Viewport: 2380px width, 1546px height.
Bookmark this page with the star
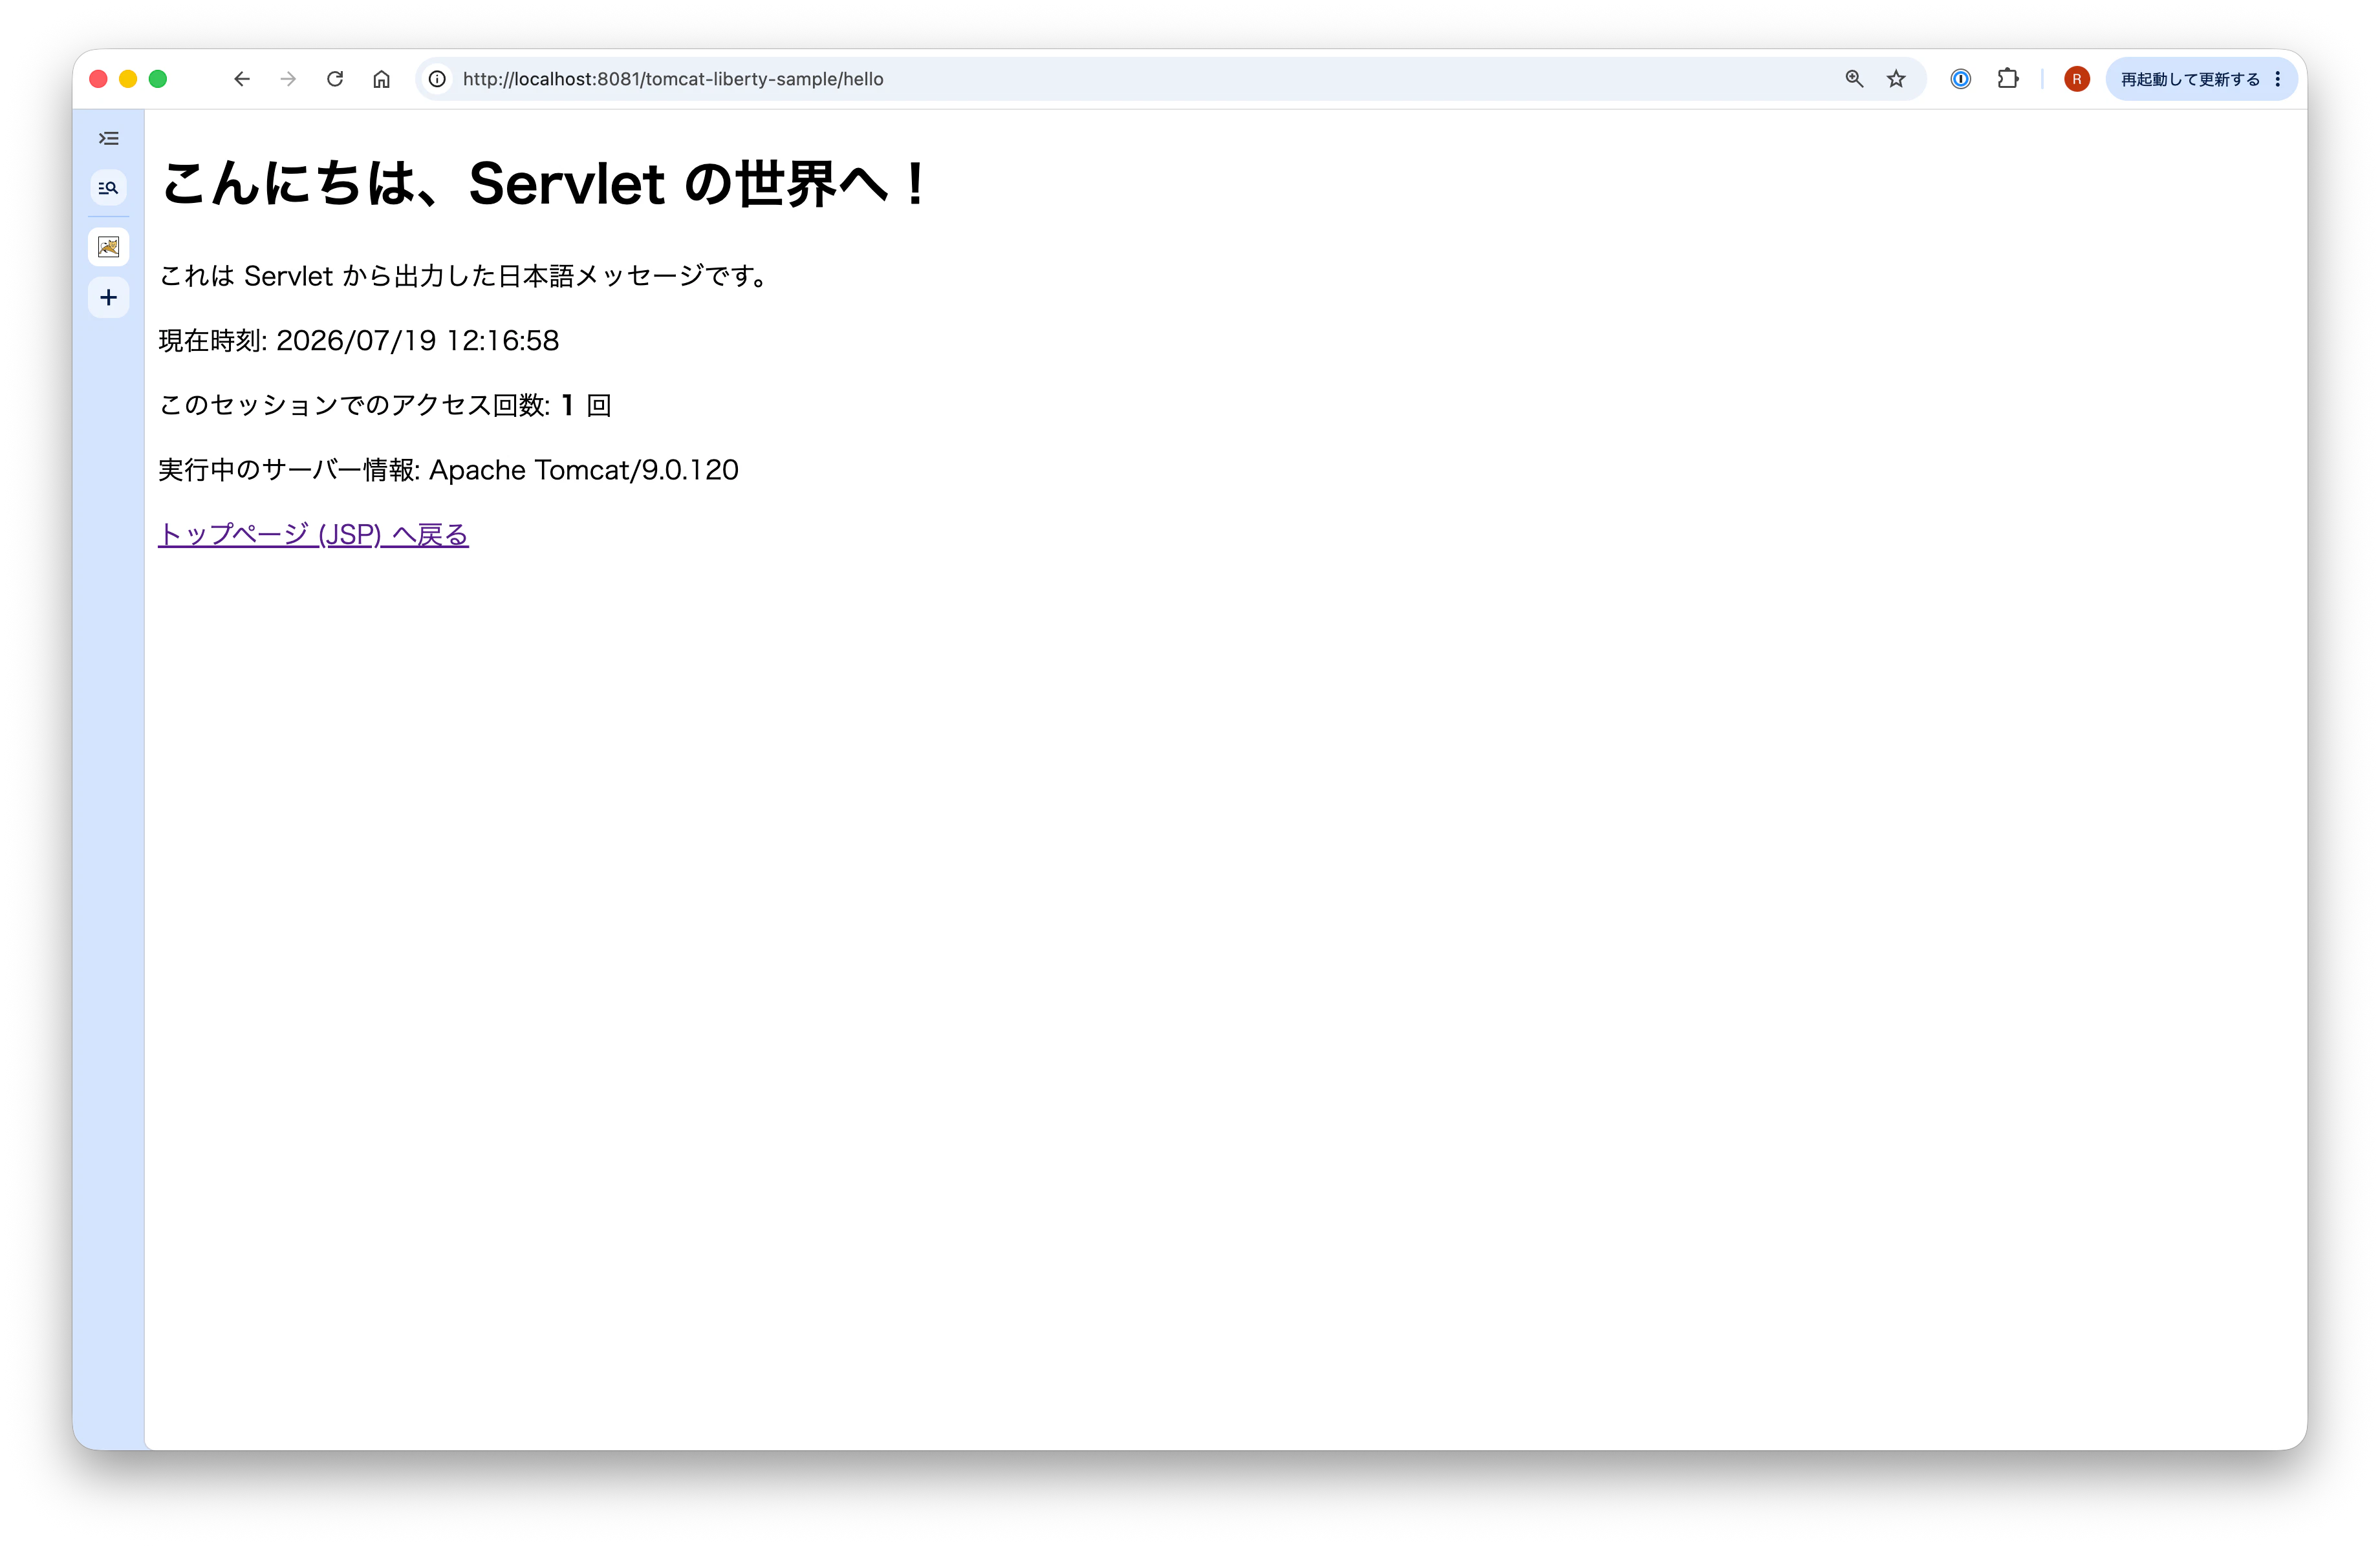click(x=1896, y=79)
